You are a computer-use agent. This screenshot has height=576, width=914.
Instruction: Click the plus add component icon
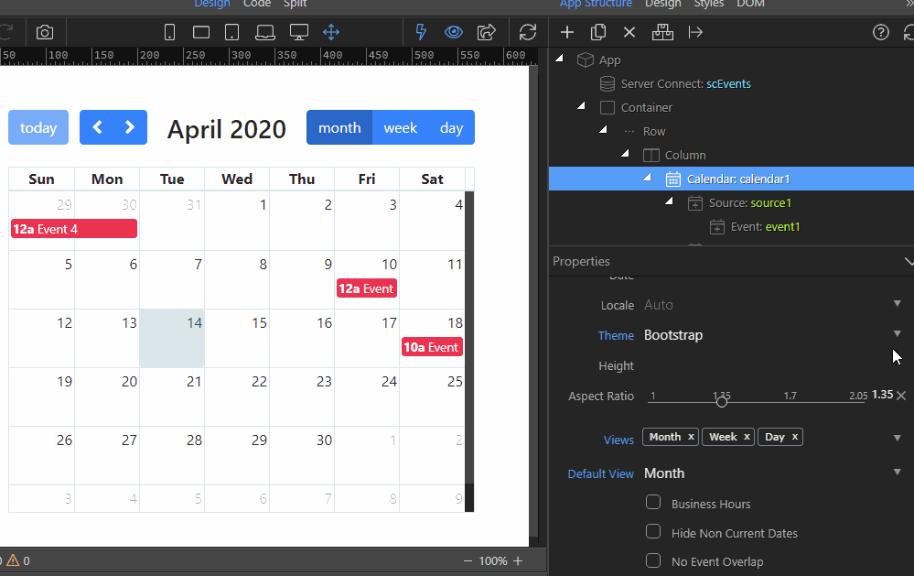(x=567, y=32)
